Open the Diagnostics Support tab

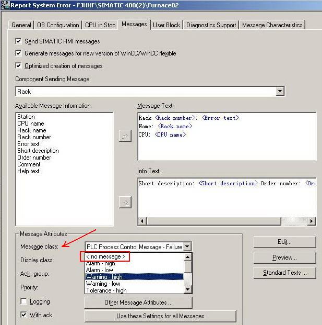[211, 25]
